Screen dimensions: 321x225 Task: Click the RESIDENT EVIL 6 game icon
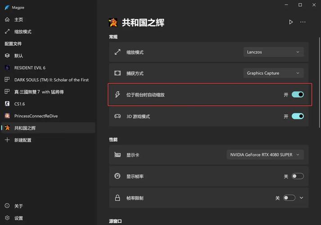tap(7, 67)
